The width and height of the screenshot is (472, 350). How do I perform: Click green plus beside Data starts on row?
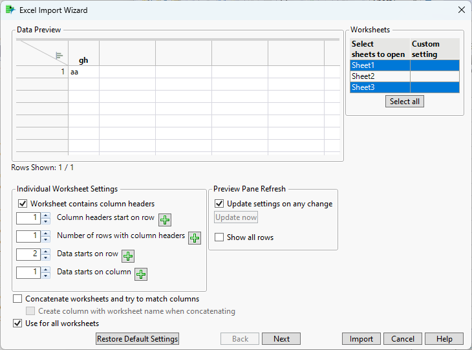click(128, 256)
